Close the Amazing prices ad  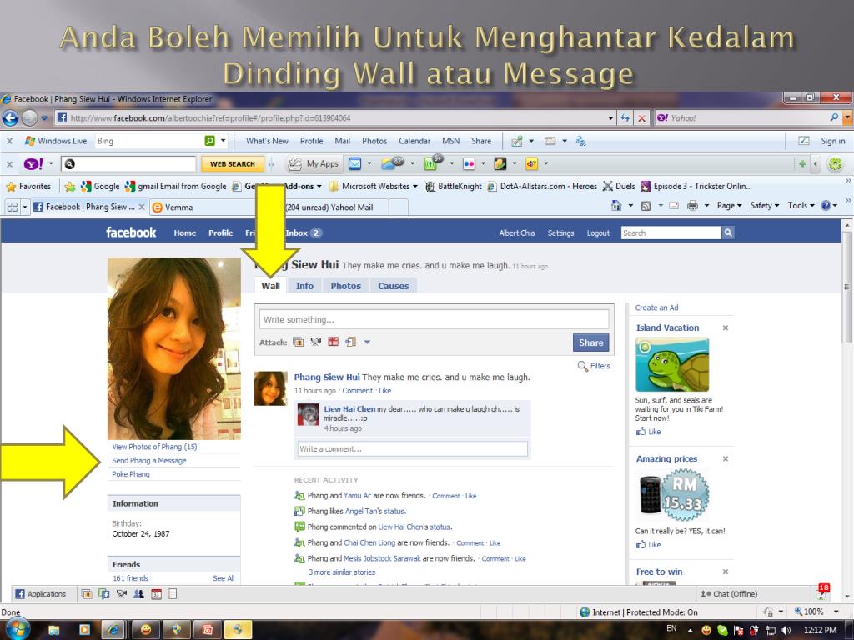pyautogui.click(x=726, y=459)
